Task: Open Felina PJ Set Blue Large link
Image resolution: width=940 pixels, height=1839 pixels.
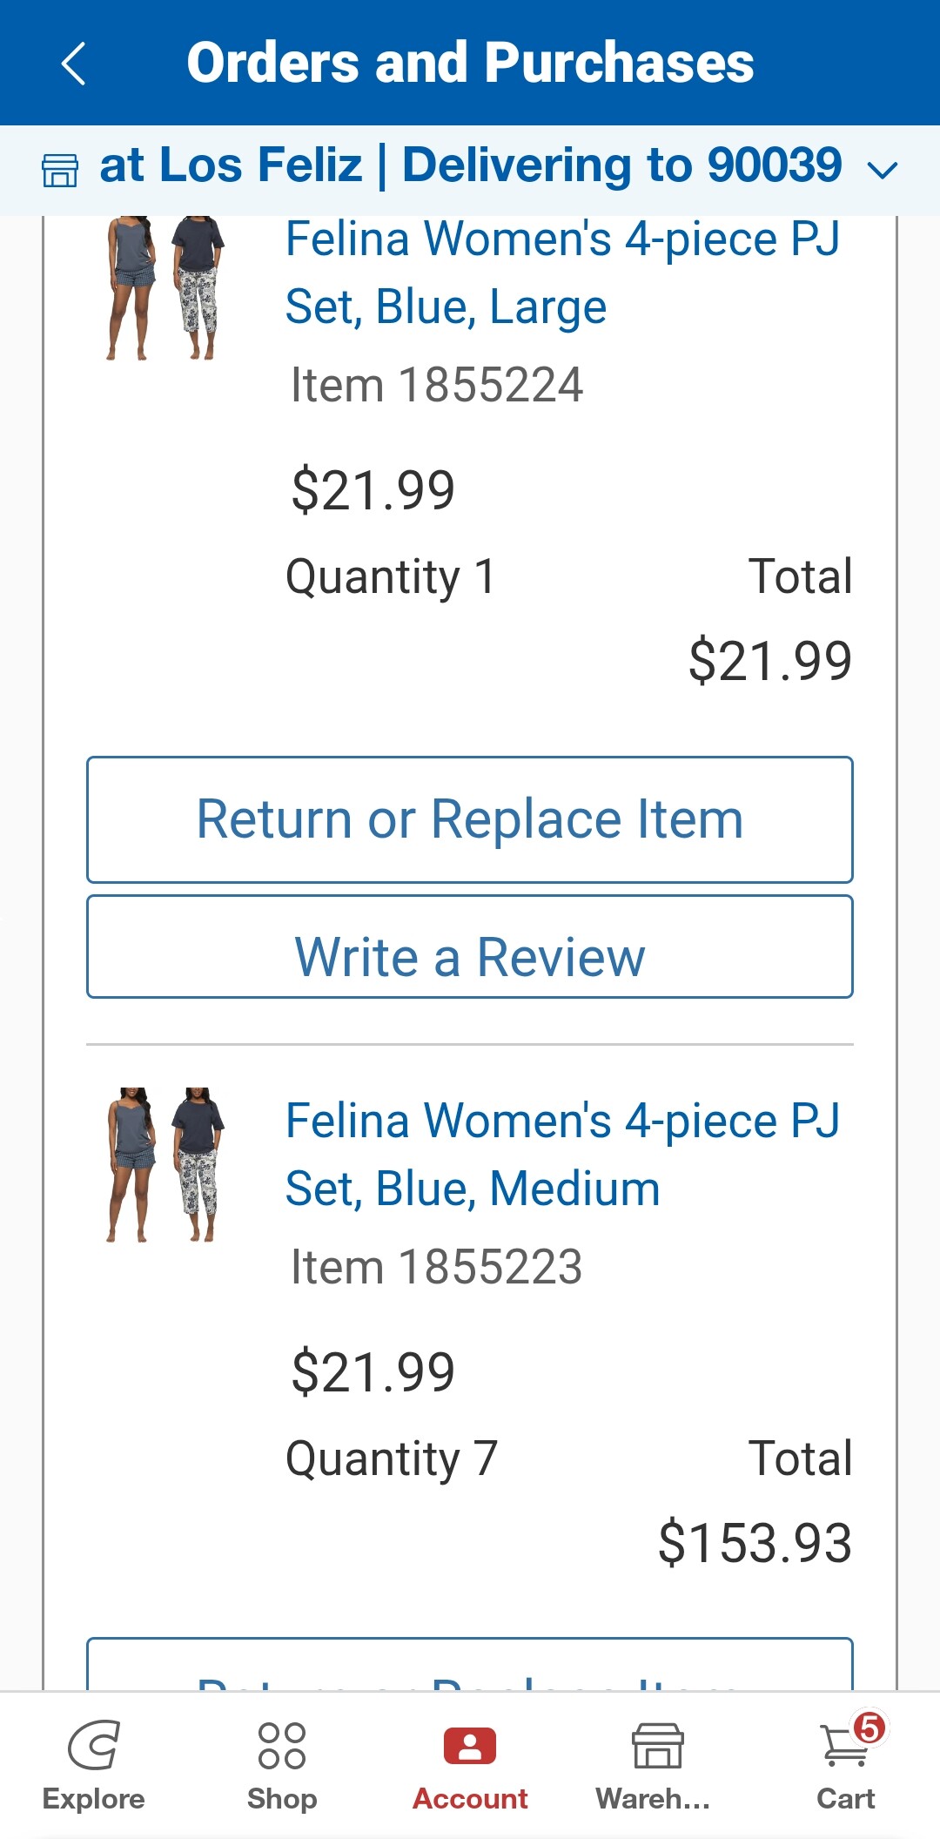Action: 562,273
